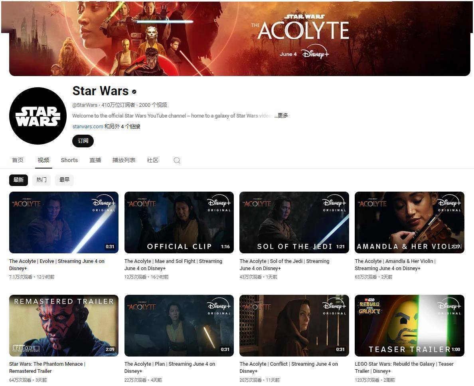Open the Acolyte Evolve video thumbnail
Viewport: 474px width, 386px height.
(x=64, y=222)
